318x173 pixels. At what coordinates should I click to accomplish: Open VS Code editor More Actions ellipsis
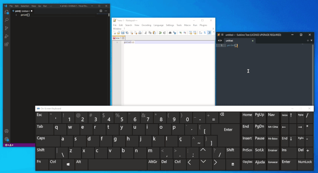point(106,11)
